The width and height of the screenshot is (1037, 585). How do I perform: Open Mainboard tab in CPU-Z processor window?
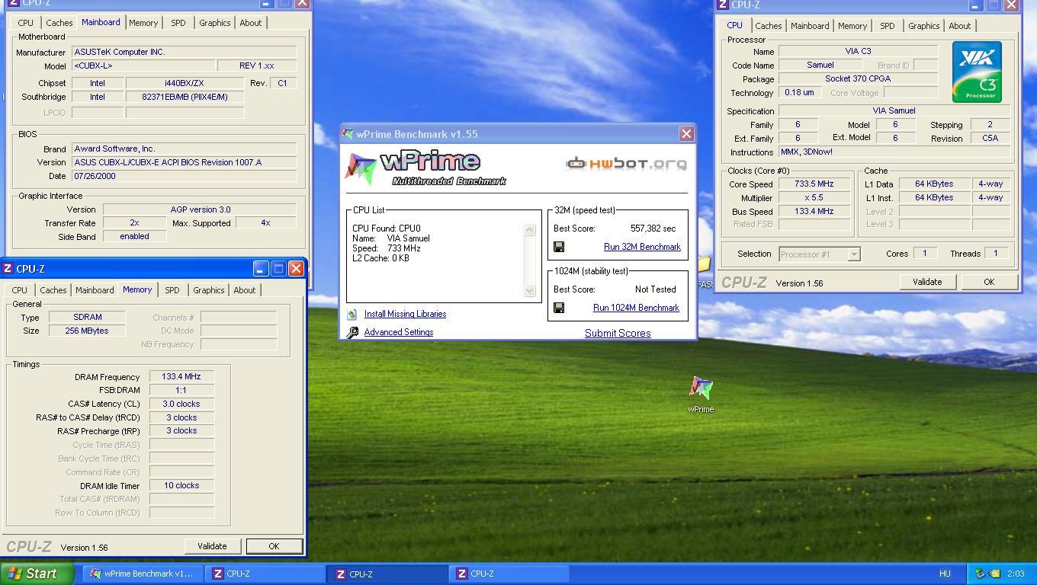[x=810, y=26]
